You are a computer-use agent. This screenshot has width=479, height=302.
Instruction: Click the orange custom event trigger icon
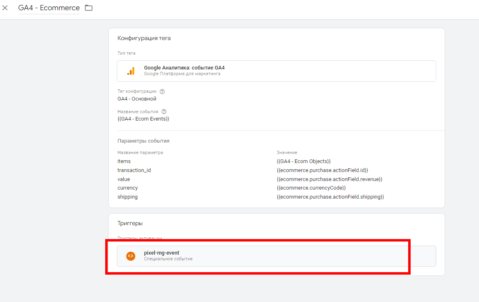131,256
